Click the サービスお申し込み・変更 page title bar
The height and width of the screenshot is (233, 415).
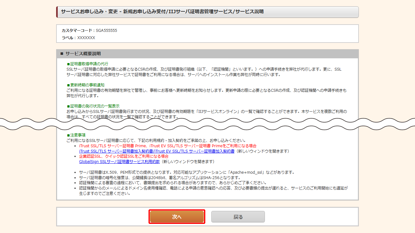[207, 12]
